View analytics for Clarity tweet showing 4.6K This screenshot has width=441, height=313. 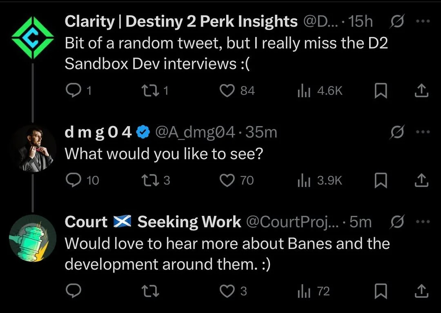(x=302, y=91)
